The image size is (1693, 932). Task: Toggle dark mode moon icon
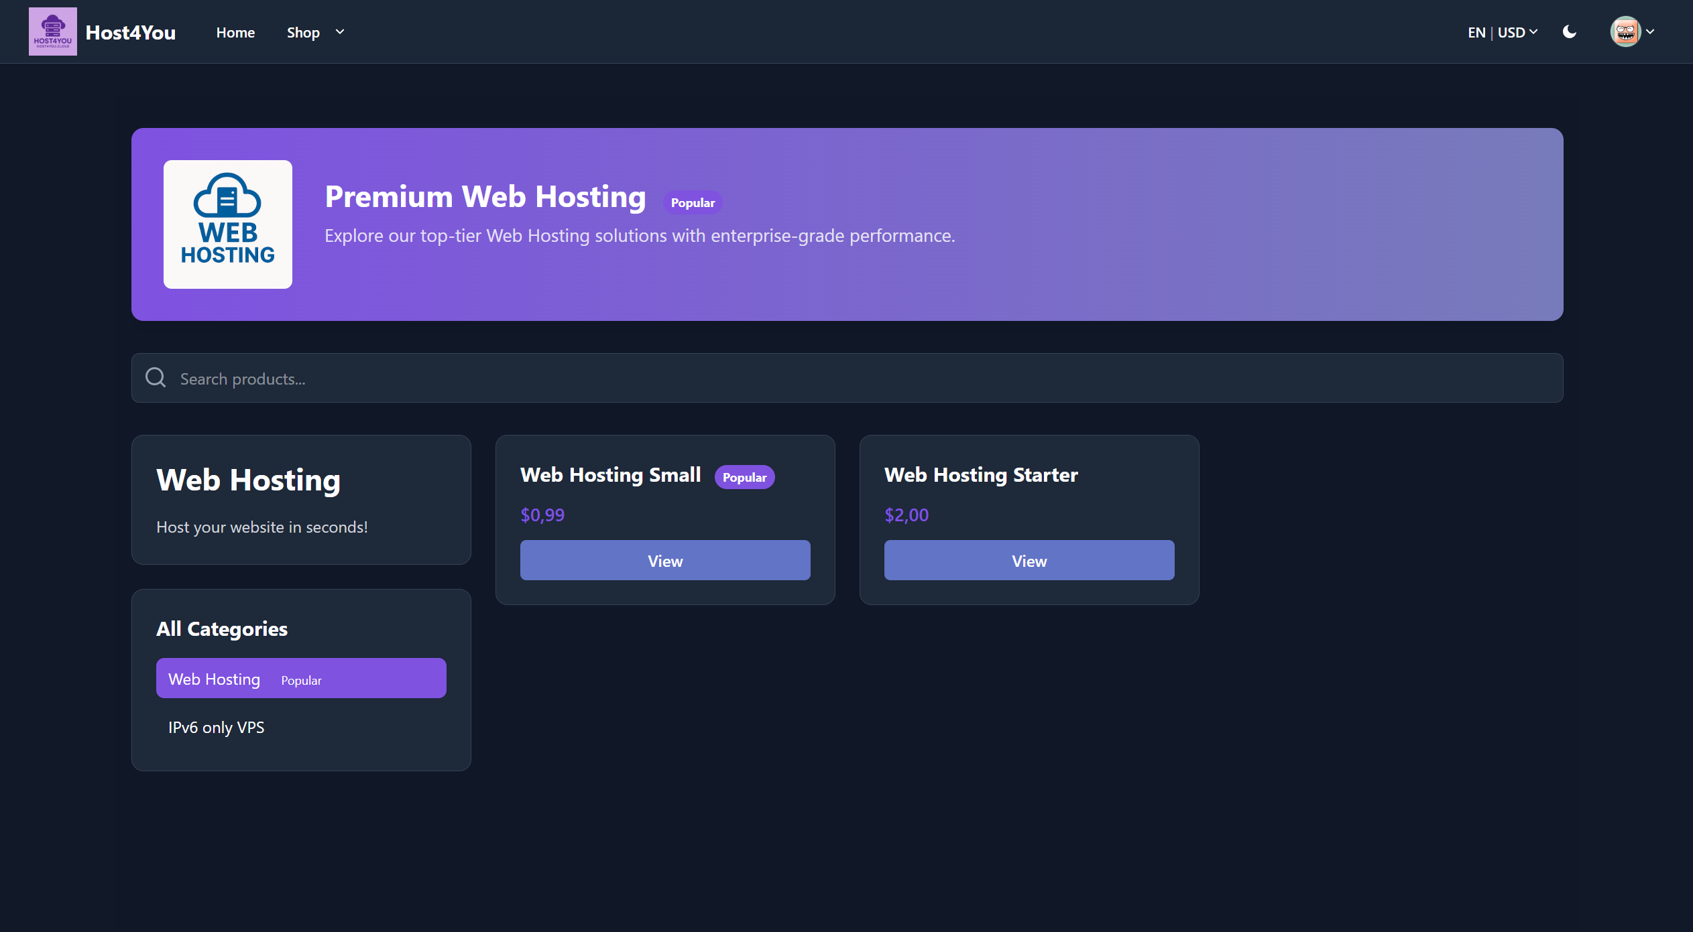[1569, 32]
